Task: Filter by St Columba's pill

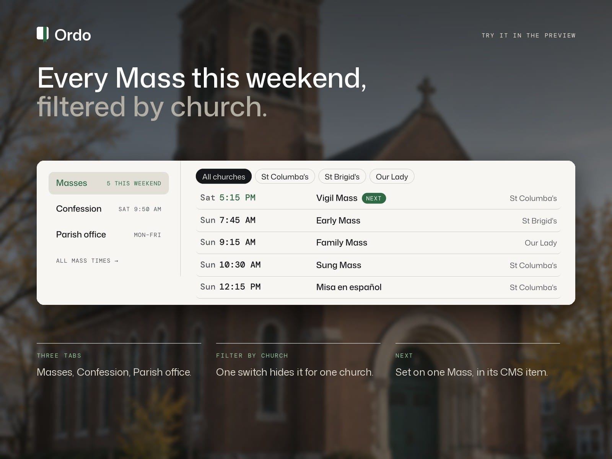Action: (285, 177)
